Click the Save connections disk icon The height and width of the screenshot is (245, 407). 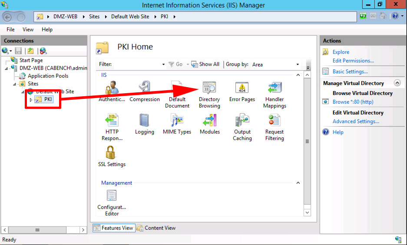click(x=18, y=51)
